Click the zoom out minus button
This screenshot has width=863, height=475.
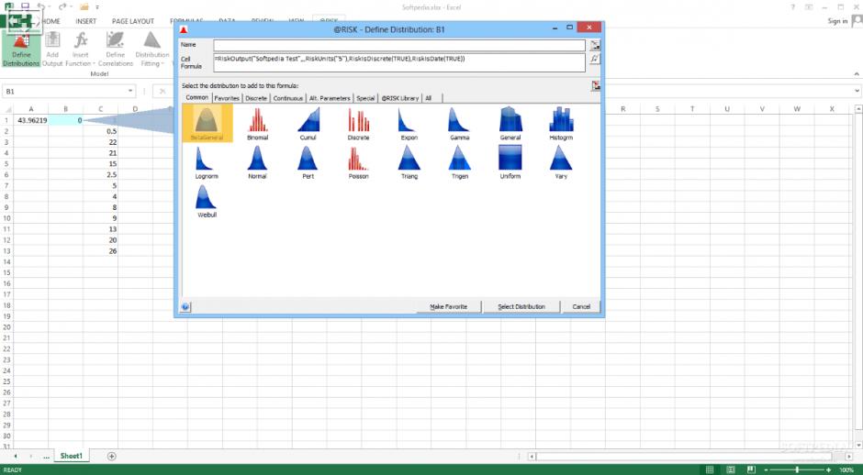(766, 470)
